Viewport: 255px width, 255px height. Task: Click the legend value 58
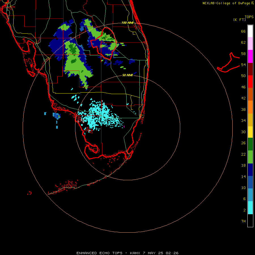[x=243, y=54]
